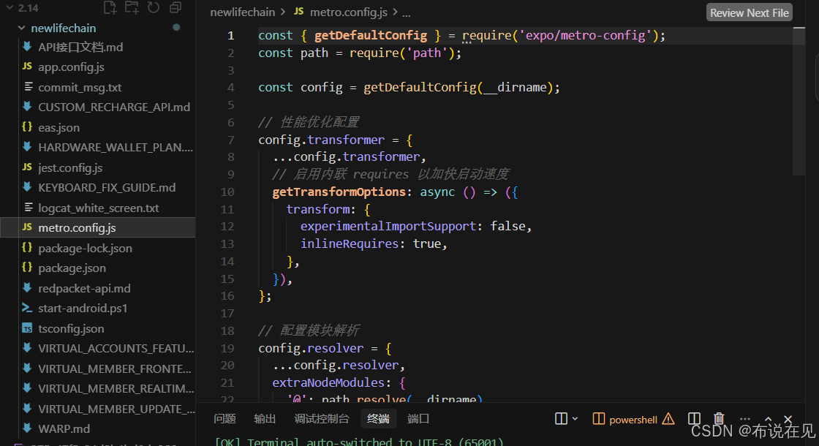Open HARDWARE_WALLET_PLAN markdown file
The height and width of the screenshot is (446, 819).
[x=116, y=147]
